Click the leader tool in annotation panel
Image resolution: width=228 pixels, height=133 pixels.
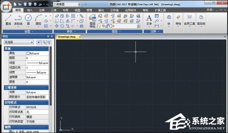coord(156,21)
